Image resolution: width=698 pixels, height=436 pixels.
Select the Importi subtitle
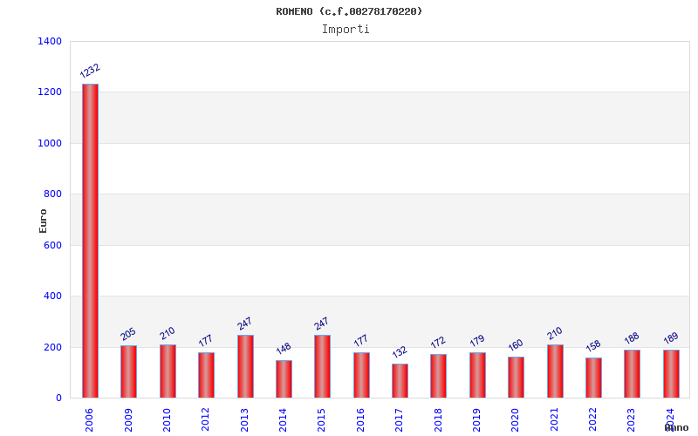(x=346, y=30)
